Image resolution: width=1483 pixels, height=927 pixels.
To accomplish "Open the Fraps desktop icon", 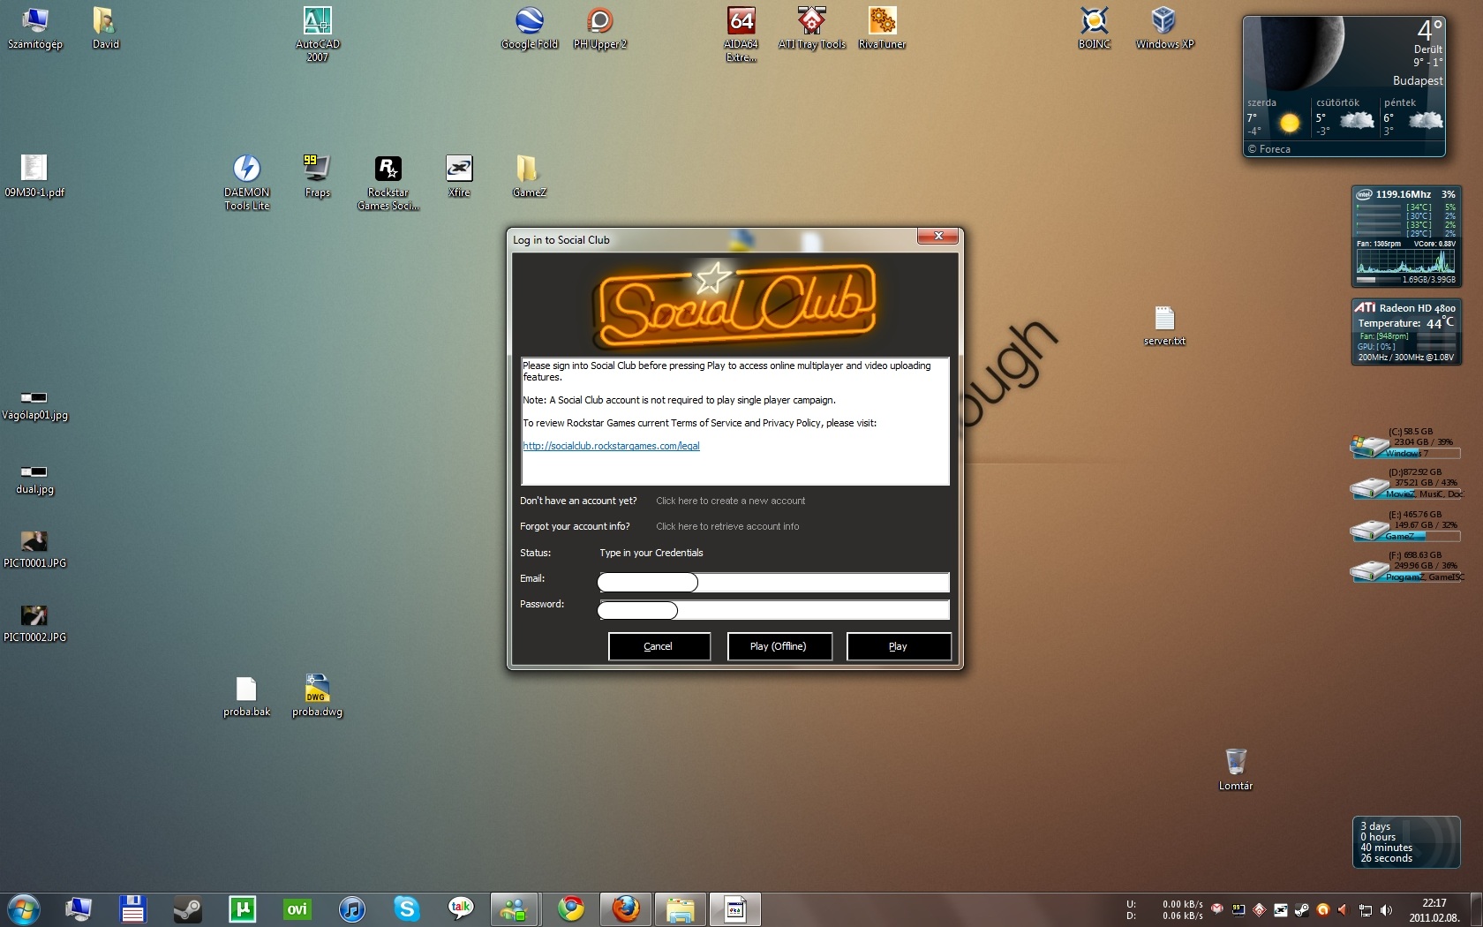I will click(x=317, y=176).
